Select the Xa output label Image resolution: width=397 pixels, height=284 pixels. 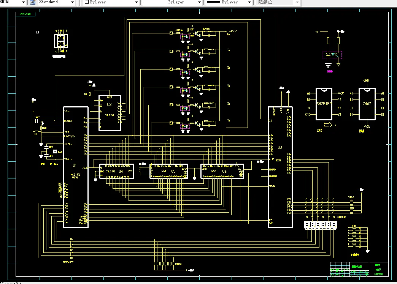tap(229, 34)
